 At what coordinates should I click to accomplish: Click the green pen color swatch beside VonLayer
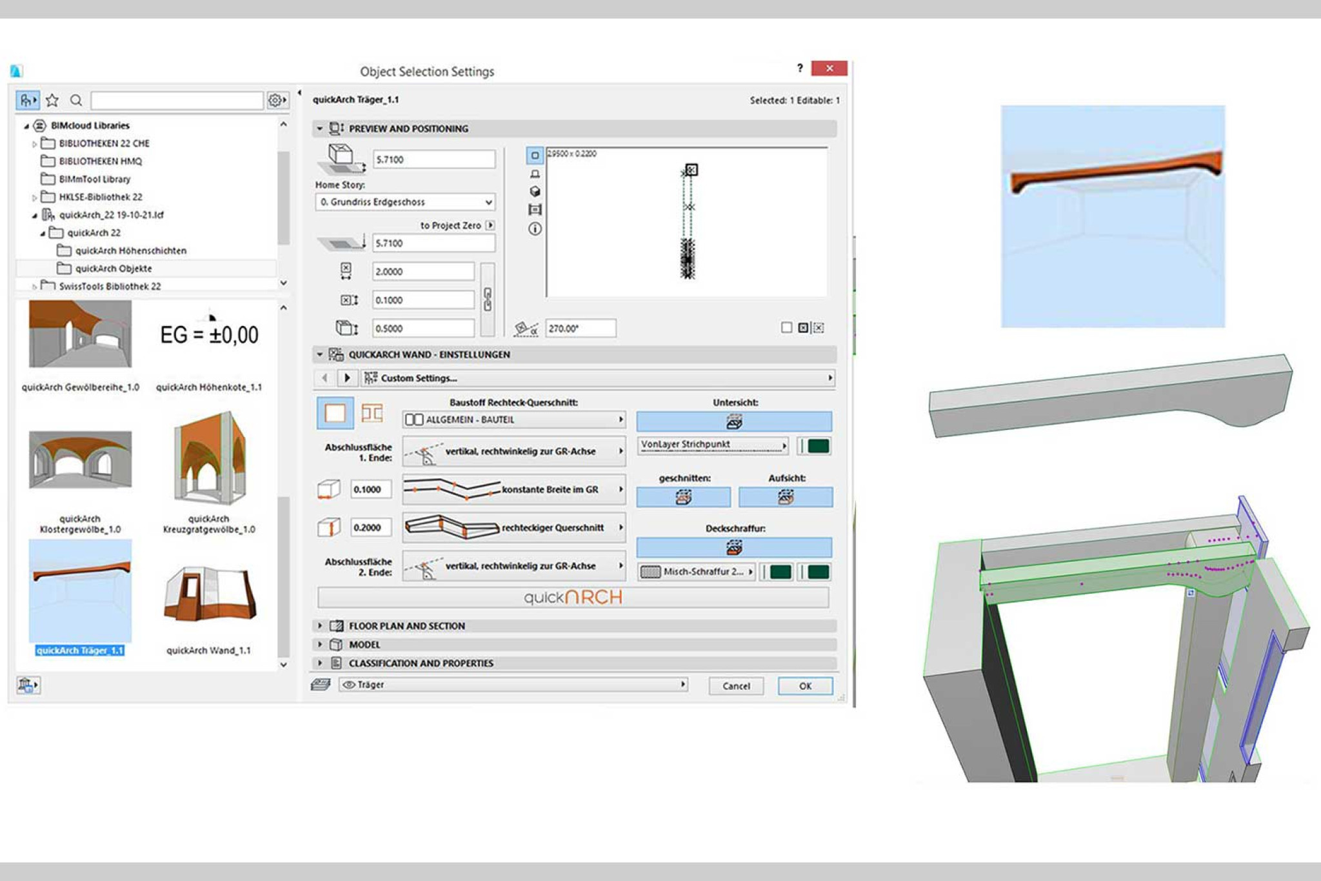click(818, 446)
